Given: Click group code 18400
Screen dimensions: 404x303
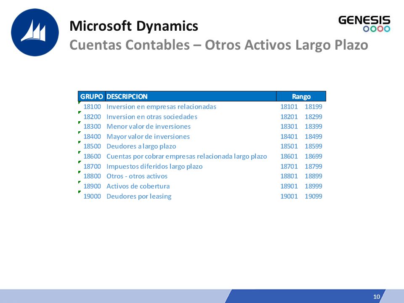Looking at the screenshot, I should click(x=92, y=136).
